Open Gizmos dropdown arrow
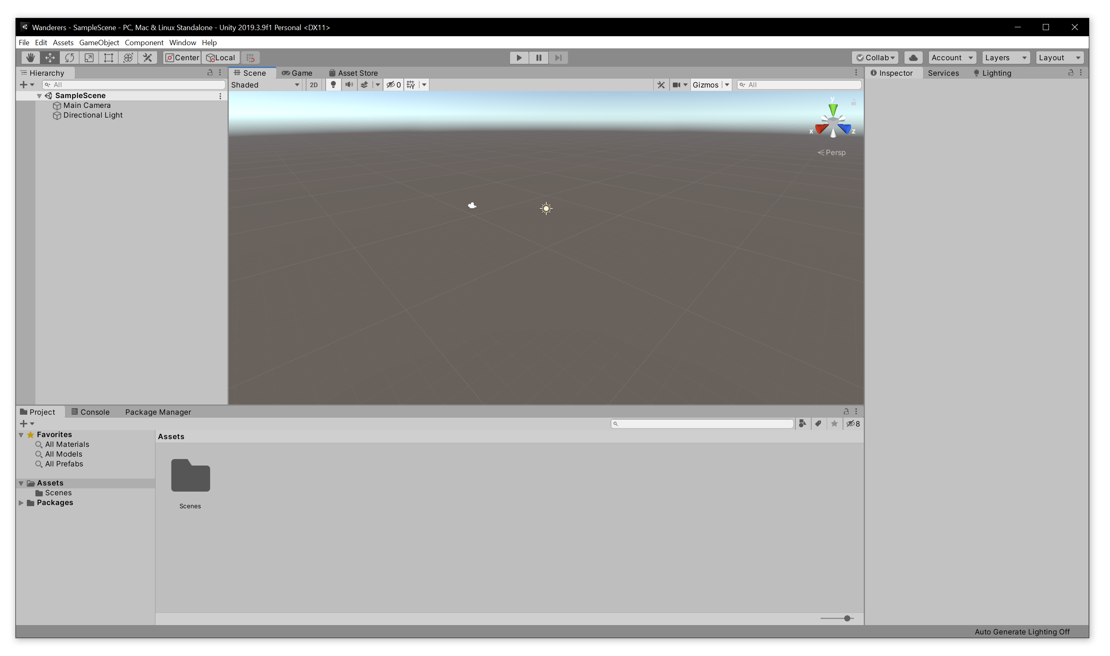 727,85
